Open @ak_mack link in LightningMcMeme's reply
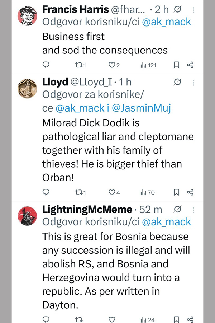The width and height of the screenshot is (215, 323). pos(167,222)
